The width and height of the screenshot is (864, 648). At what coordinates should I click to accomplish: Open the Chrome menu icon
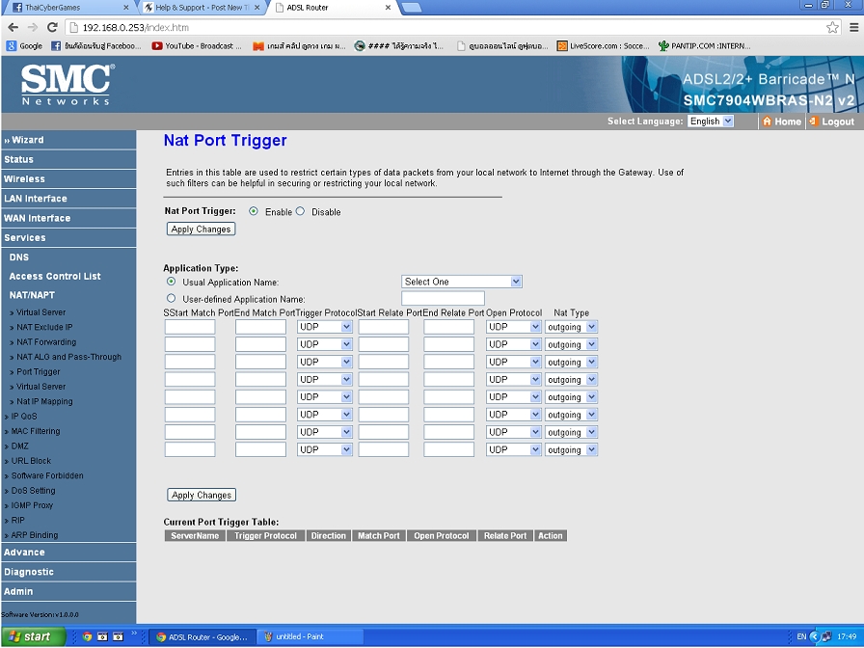[x=853, y=27]
